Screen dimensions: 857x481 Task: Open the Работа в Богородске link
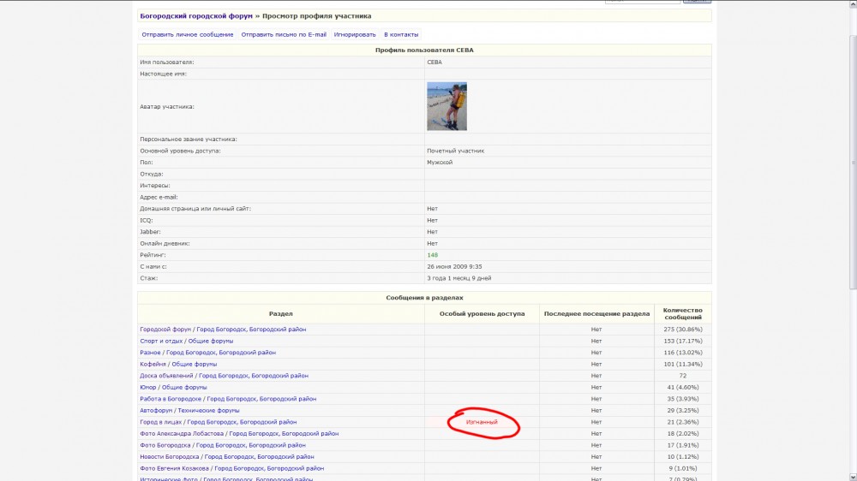tap(171, 399)
